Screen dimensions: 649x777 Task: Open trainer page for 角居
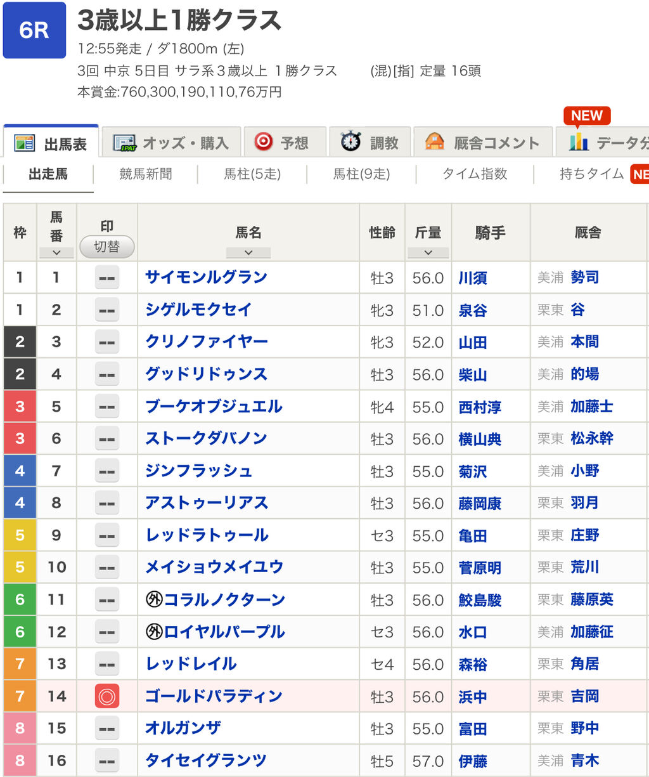coord(584,663)
